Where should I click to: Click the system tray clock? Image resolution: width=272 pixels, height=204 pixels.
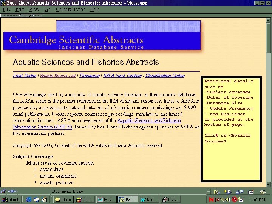click(x=257, y=200)
